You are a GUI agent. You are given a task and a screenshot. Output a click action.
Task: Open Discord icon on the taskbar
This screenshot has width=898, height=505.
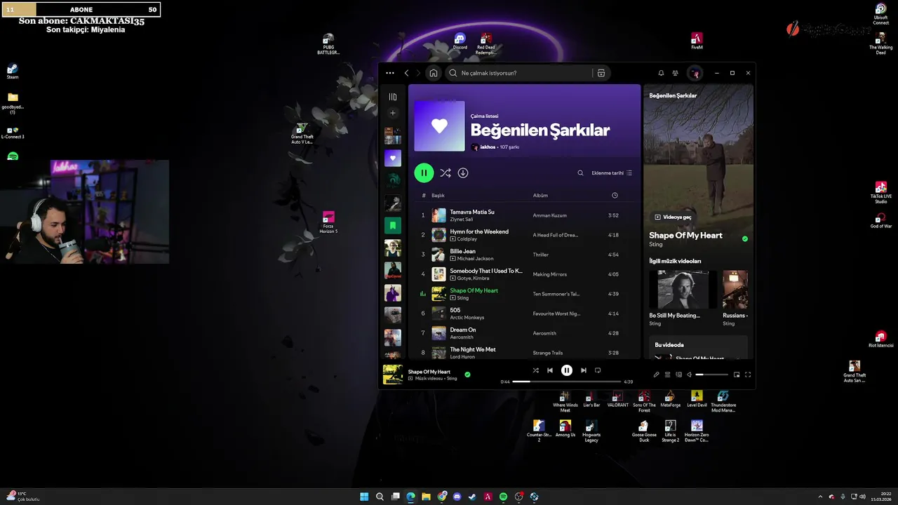click(x=457, y=497)
